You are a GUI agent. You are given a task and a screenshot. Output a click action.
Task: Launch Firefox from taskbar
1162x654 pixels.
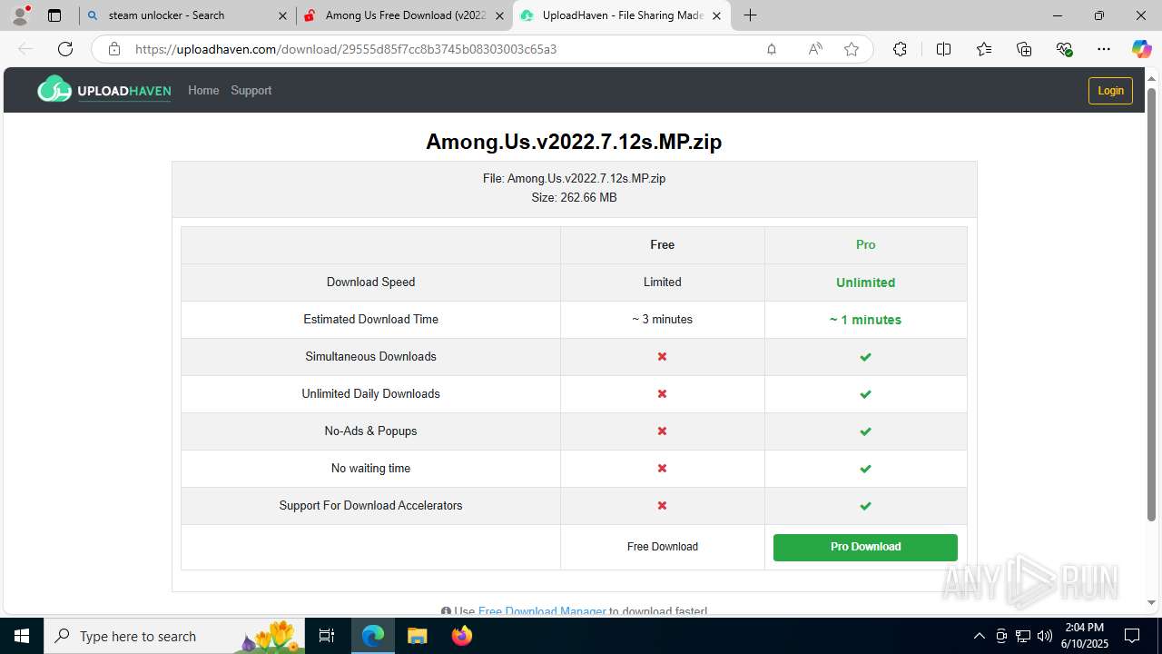[x=461, y=636]
